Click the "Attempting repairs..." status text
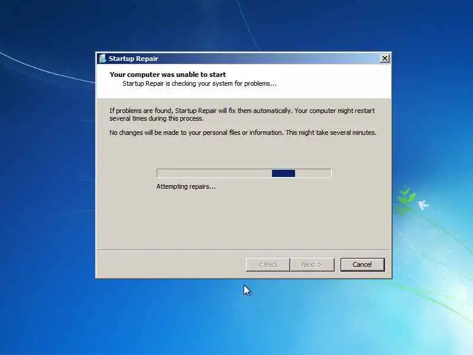The image size is (473, 355). tap(186, 186)
